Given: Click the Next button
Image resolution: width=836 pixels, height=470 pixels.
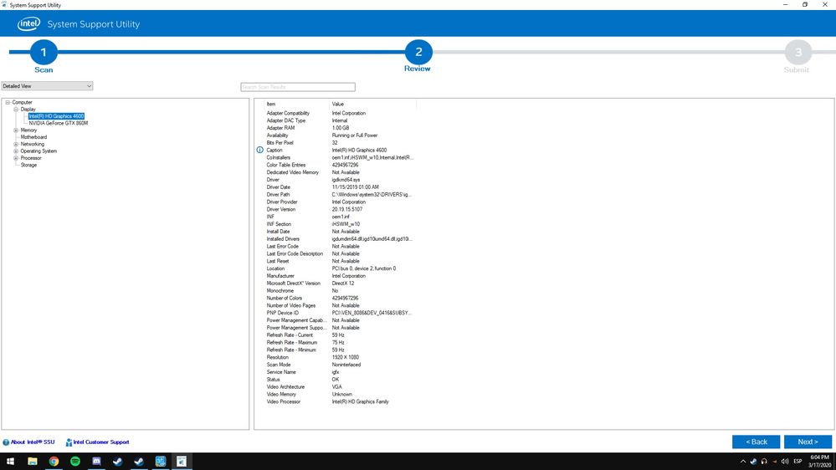Looking at the screenshot, I should (808, 442).
